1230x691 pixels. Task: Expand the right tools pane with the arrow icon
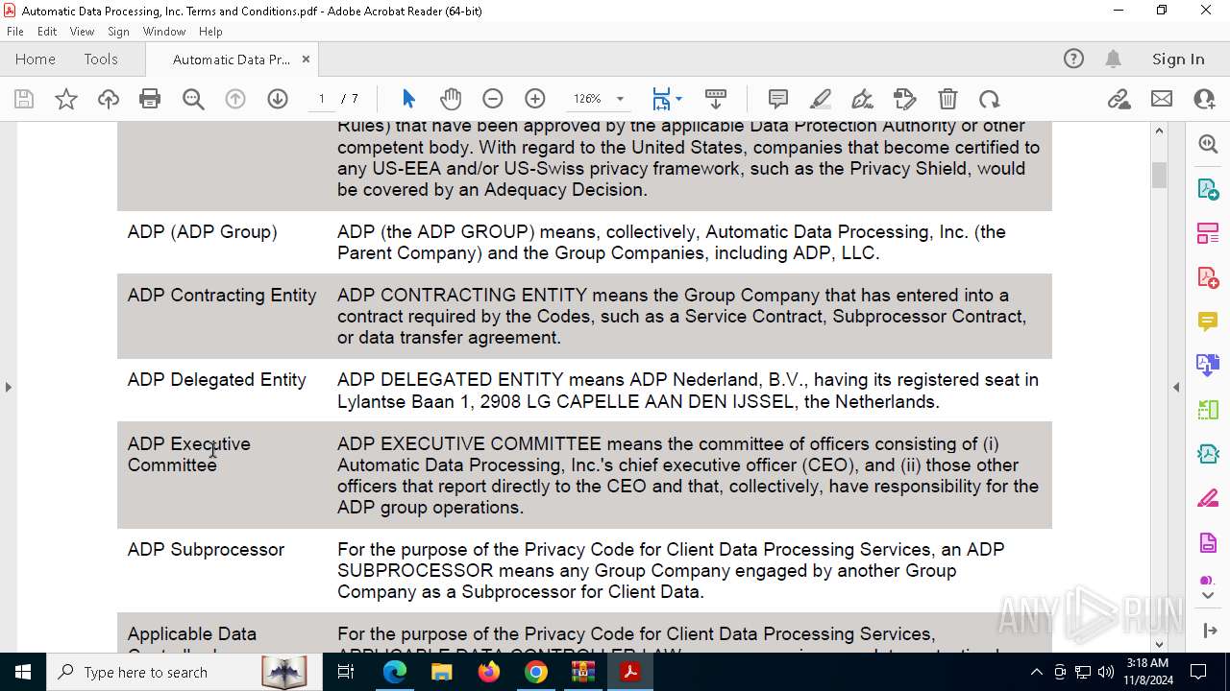coord(1209,631)
